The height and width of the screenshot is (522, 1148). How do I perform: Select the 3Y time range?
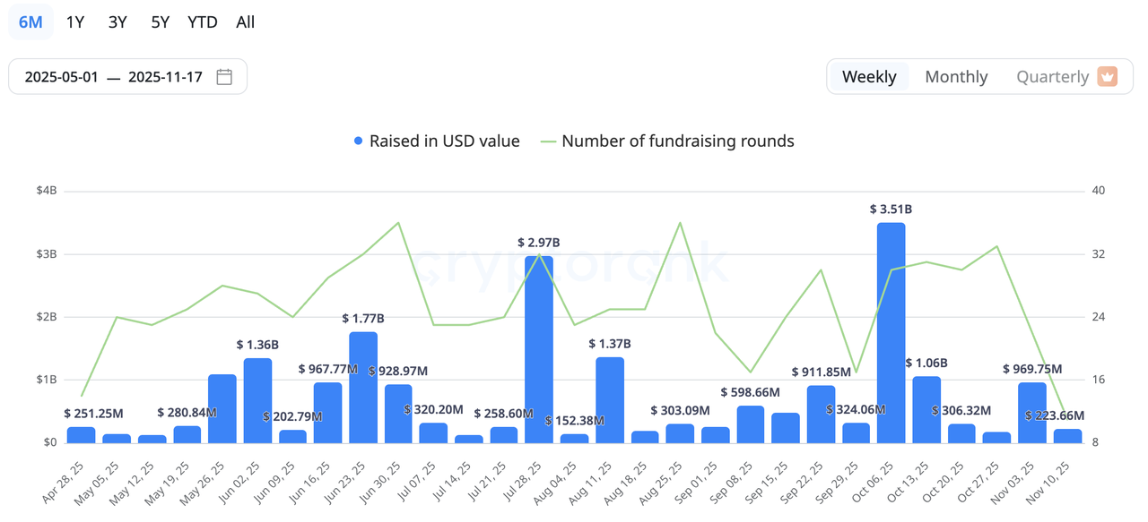pos(117,22)
